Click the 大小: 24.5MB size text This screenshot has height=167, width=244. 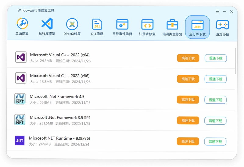tap(41, 61)
